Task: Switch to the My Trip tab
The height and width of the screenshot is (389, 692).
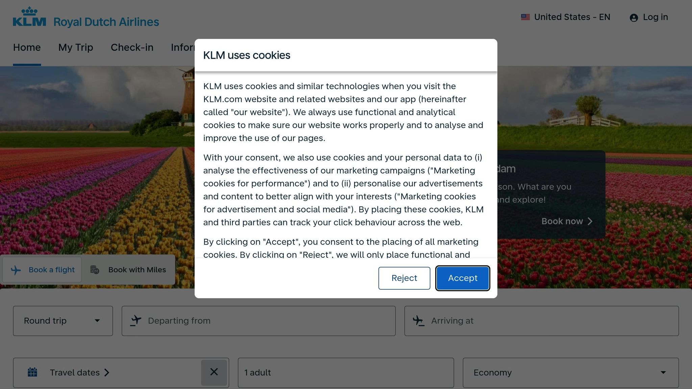Action: [75, 48]
